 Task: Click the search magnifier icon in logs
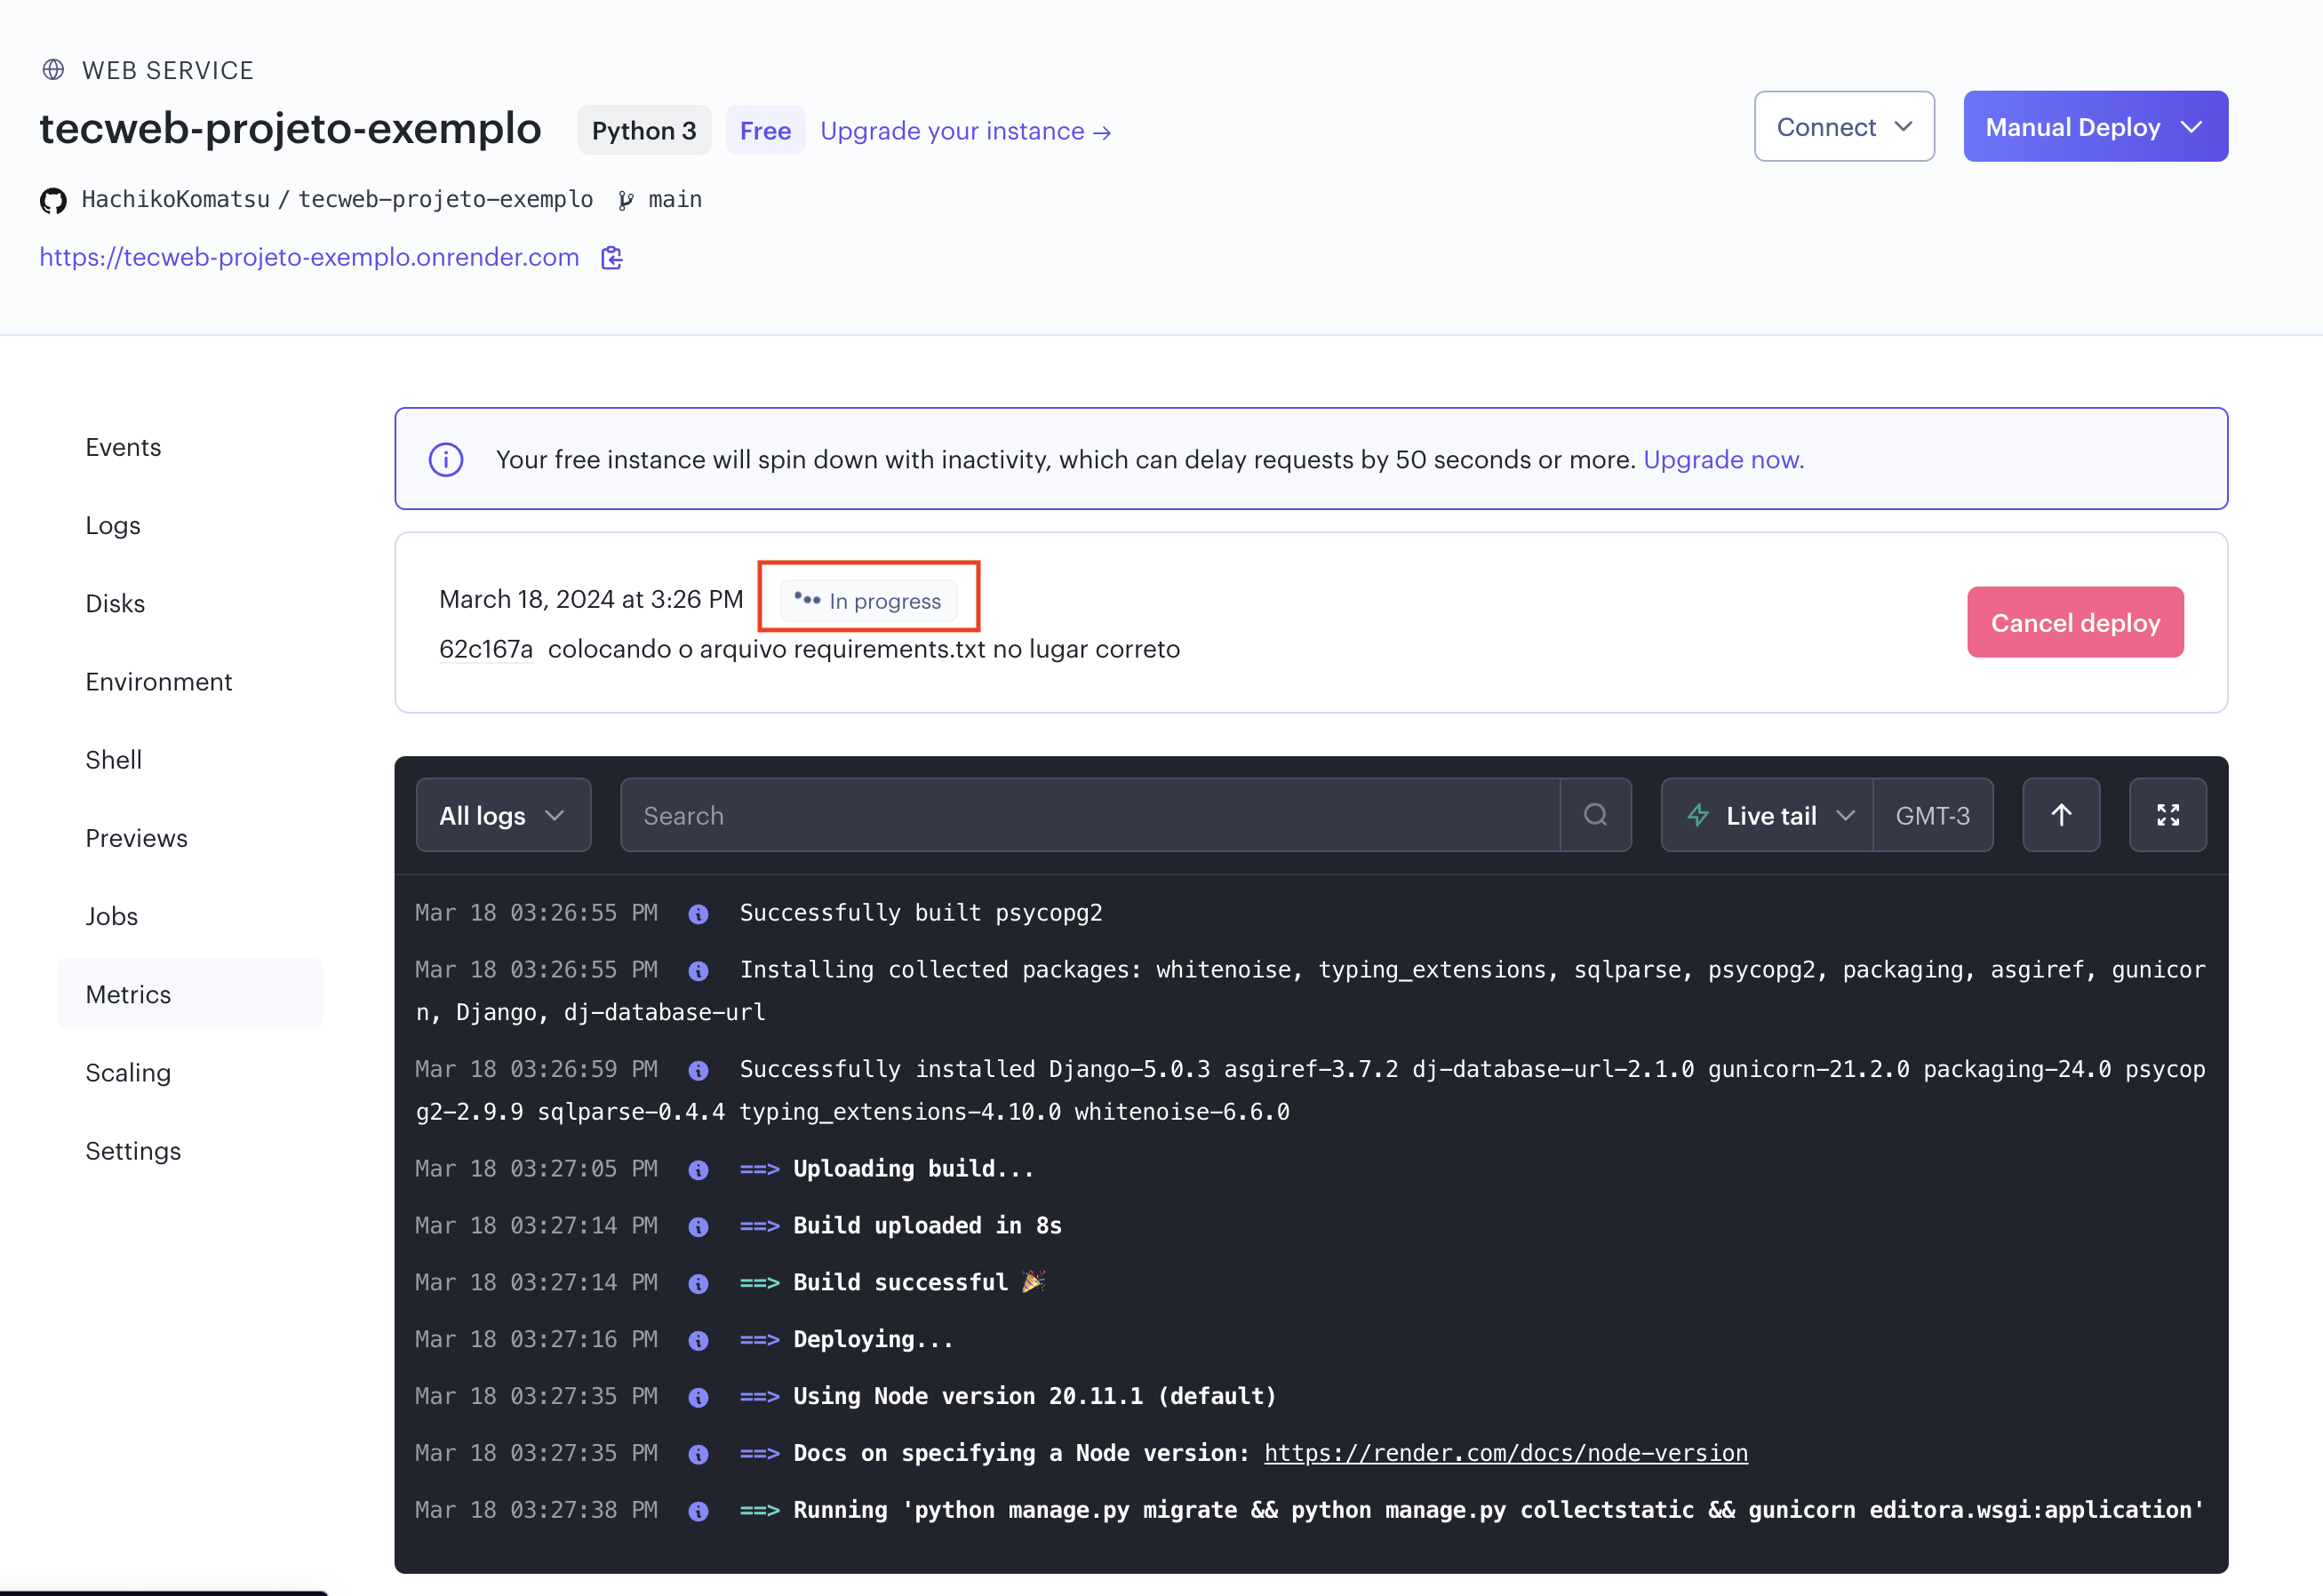[1596, 816]
